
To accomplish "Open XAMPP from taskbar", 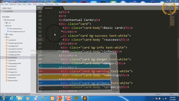I will [x=52, y=98].
